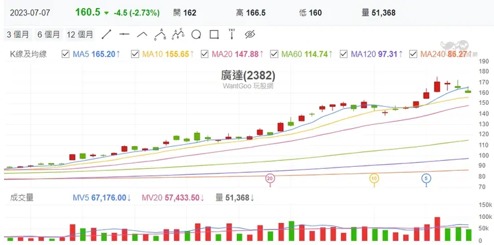Click the change value -4.5 (-2.73%)
494x245 pixels.
point(137,13)
